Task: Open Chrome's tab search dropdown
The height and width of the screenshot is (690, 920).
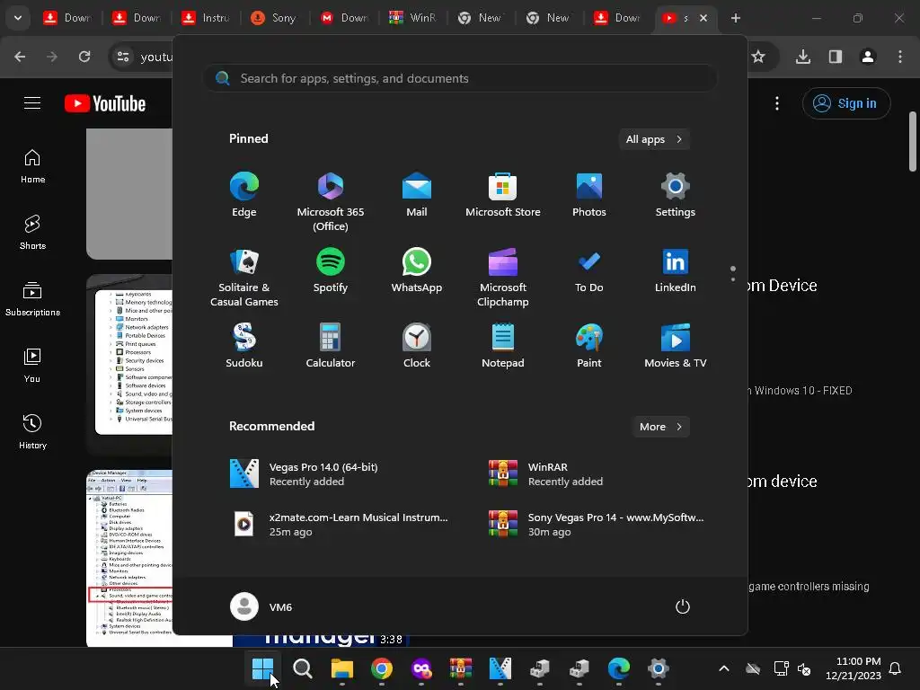Action: [18, 18]
